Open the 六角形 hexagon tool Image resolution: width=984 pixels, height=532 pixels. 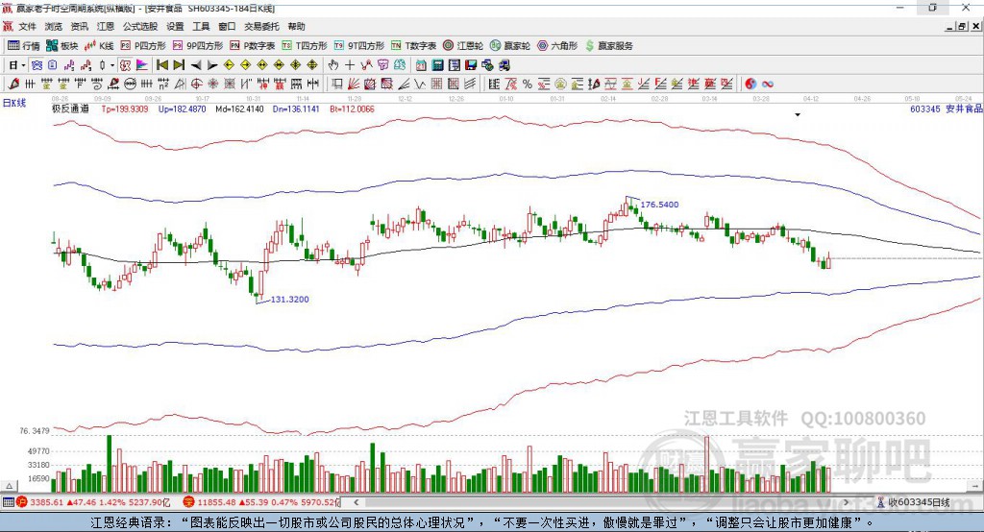click(x=557, y=46)
